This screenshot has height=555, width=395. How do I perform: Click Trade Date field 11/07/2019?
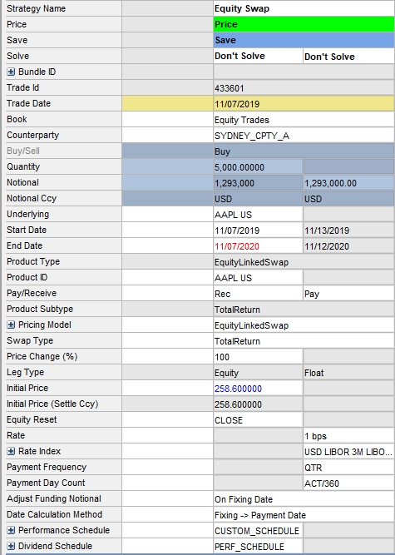point(304,103)
